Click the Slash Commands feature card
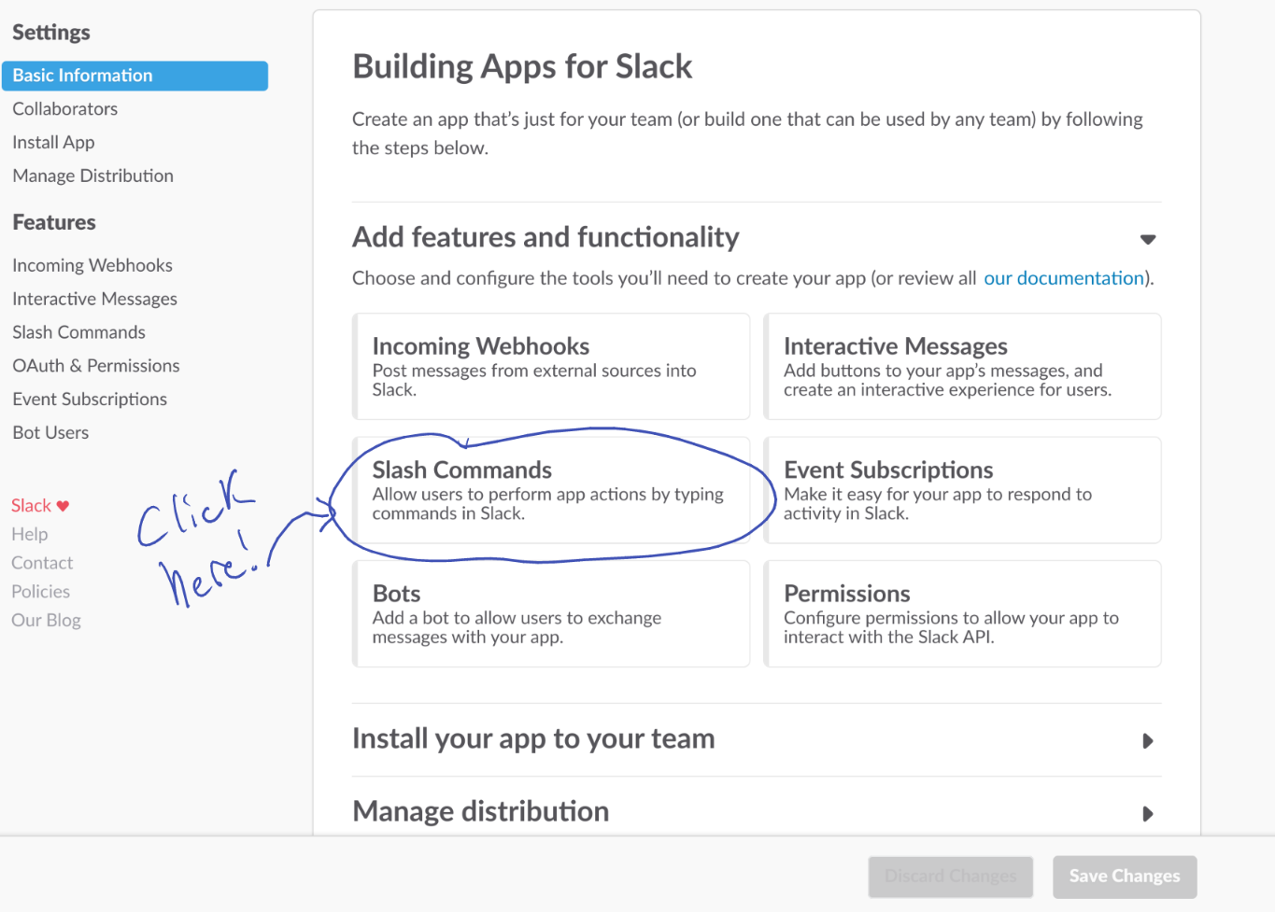 tap(551, 490)
